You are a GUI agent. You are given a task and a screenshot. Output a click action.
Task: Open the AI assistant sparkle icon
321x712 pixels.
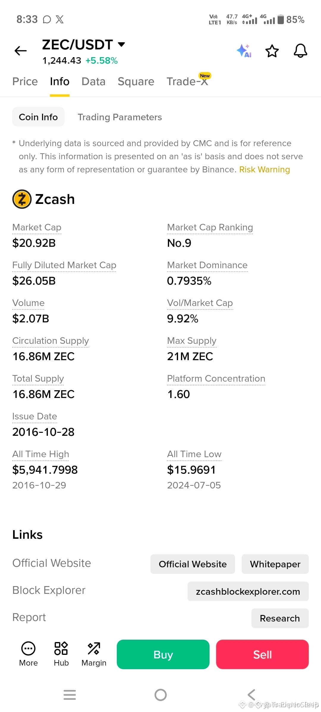[244, 51]
